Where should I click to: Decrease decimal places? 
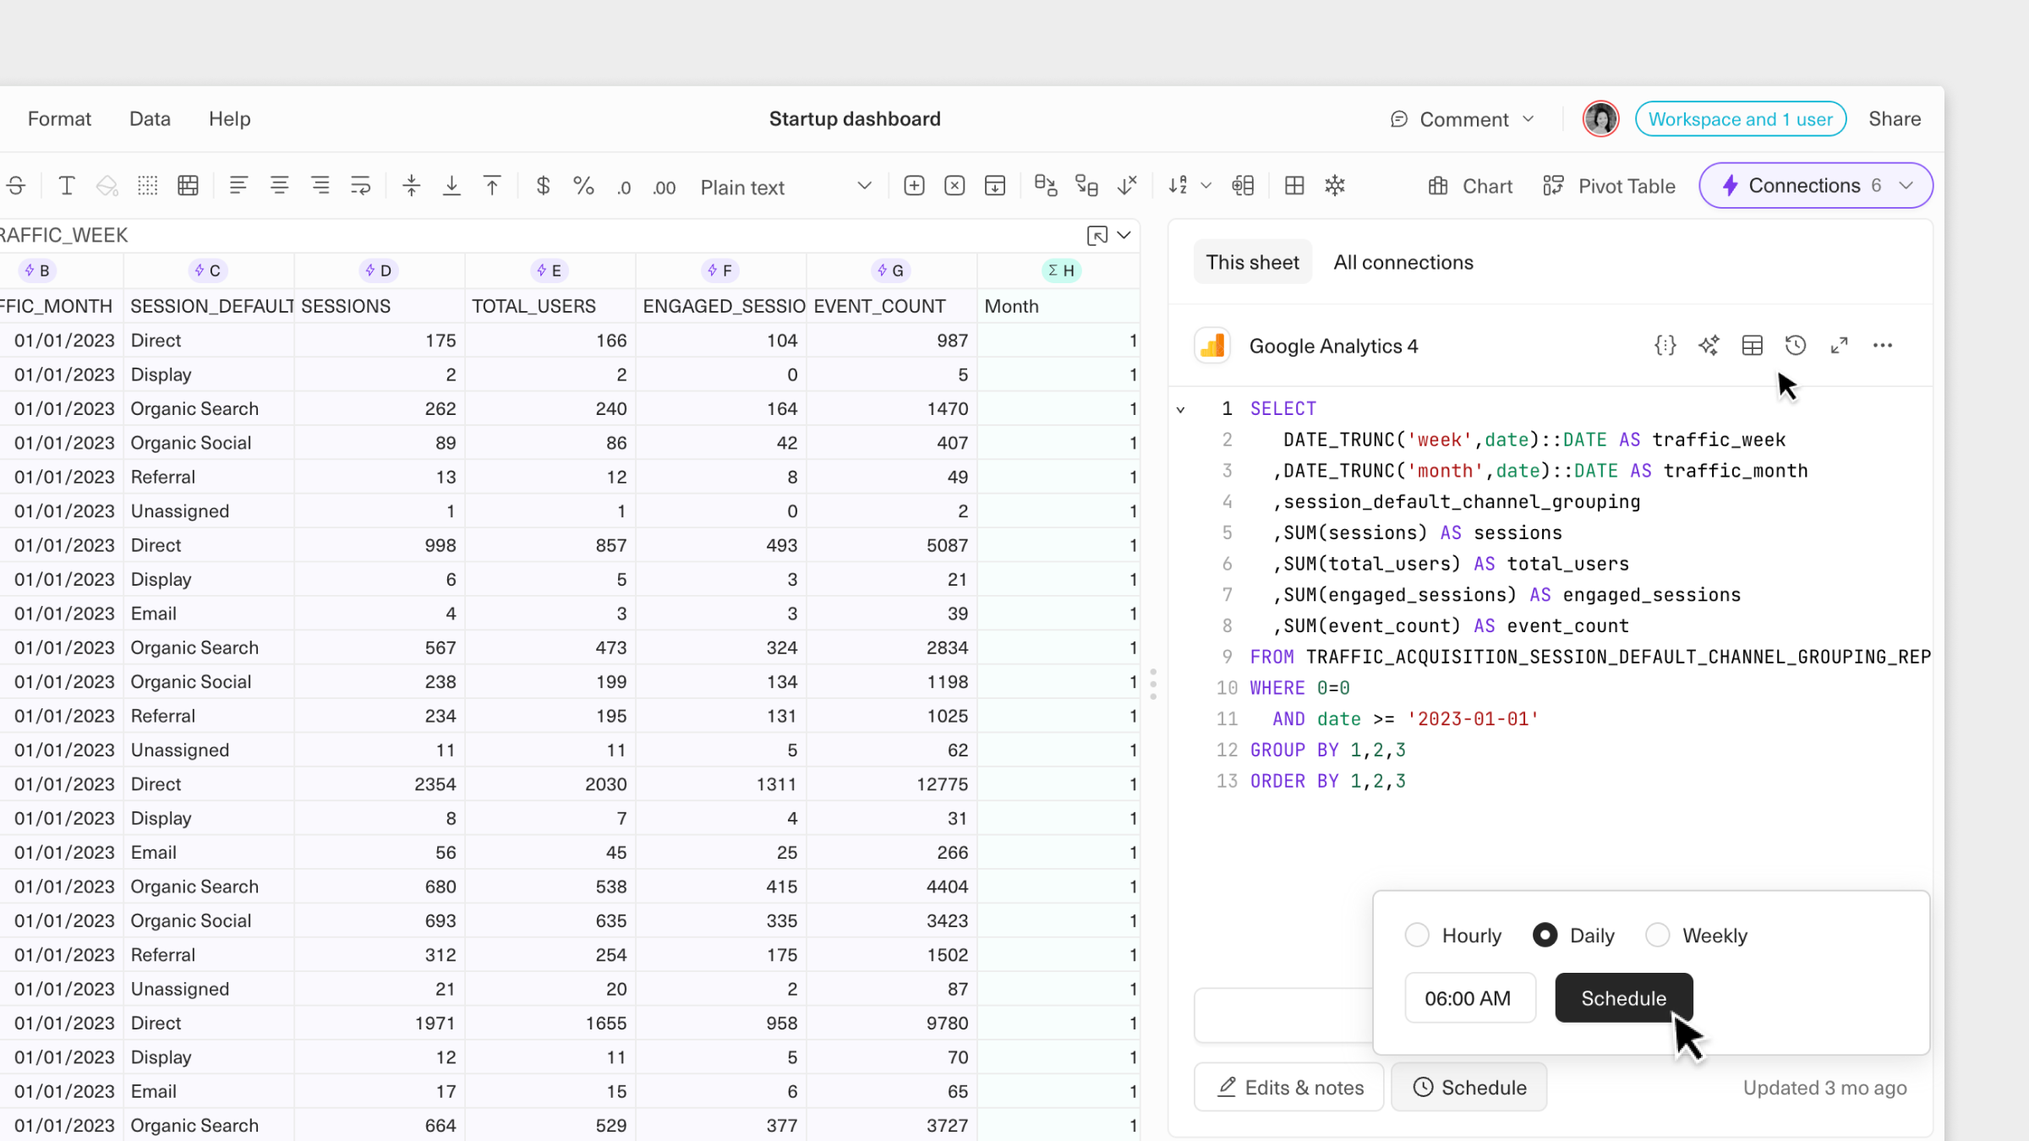coord(624,188)
